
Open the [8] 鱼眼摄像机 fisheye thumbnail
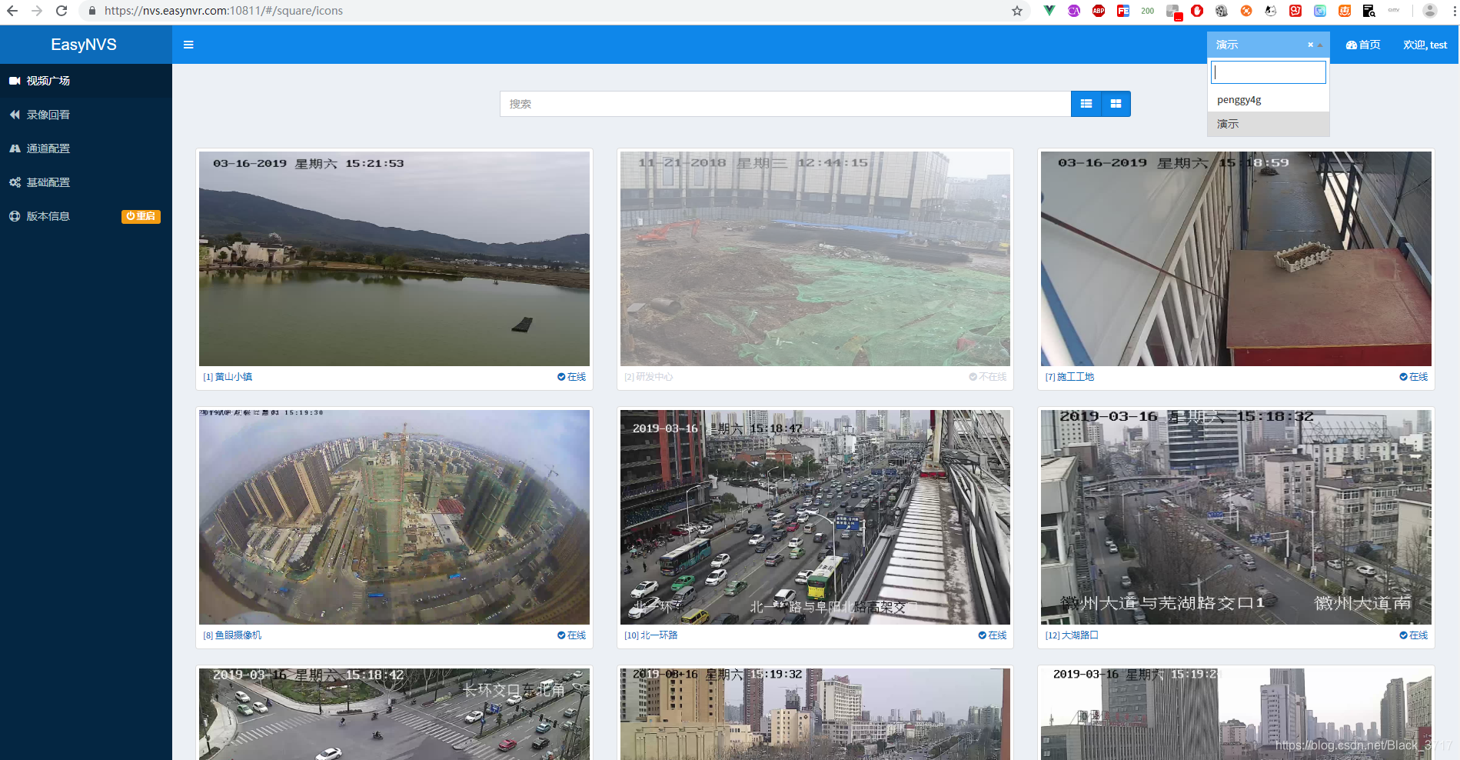coord(394,517)
